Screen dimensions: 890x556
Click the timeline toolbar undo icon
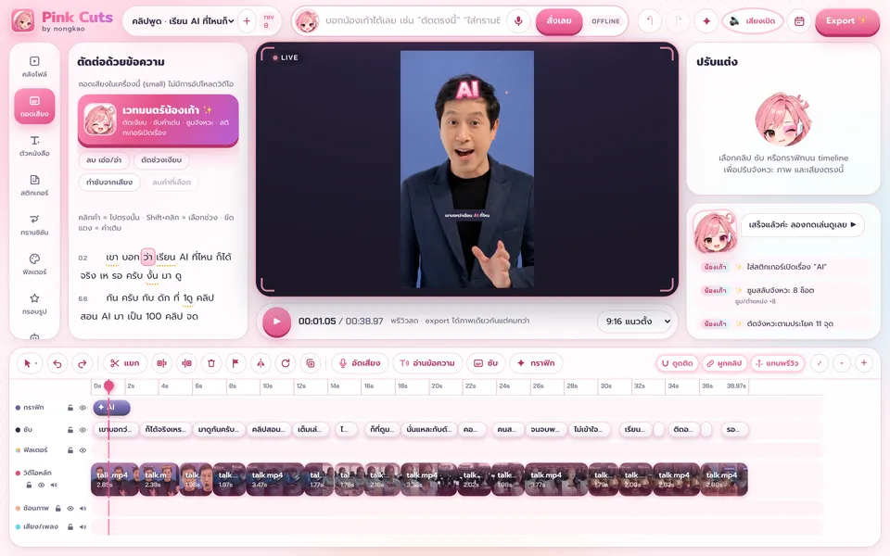coord(57,363)
